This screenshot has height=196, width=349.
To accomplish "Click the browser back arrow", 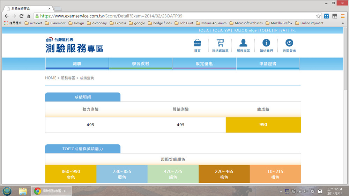I will [6, 16].
